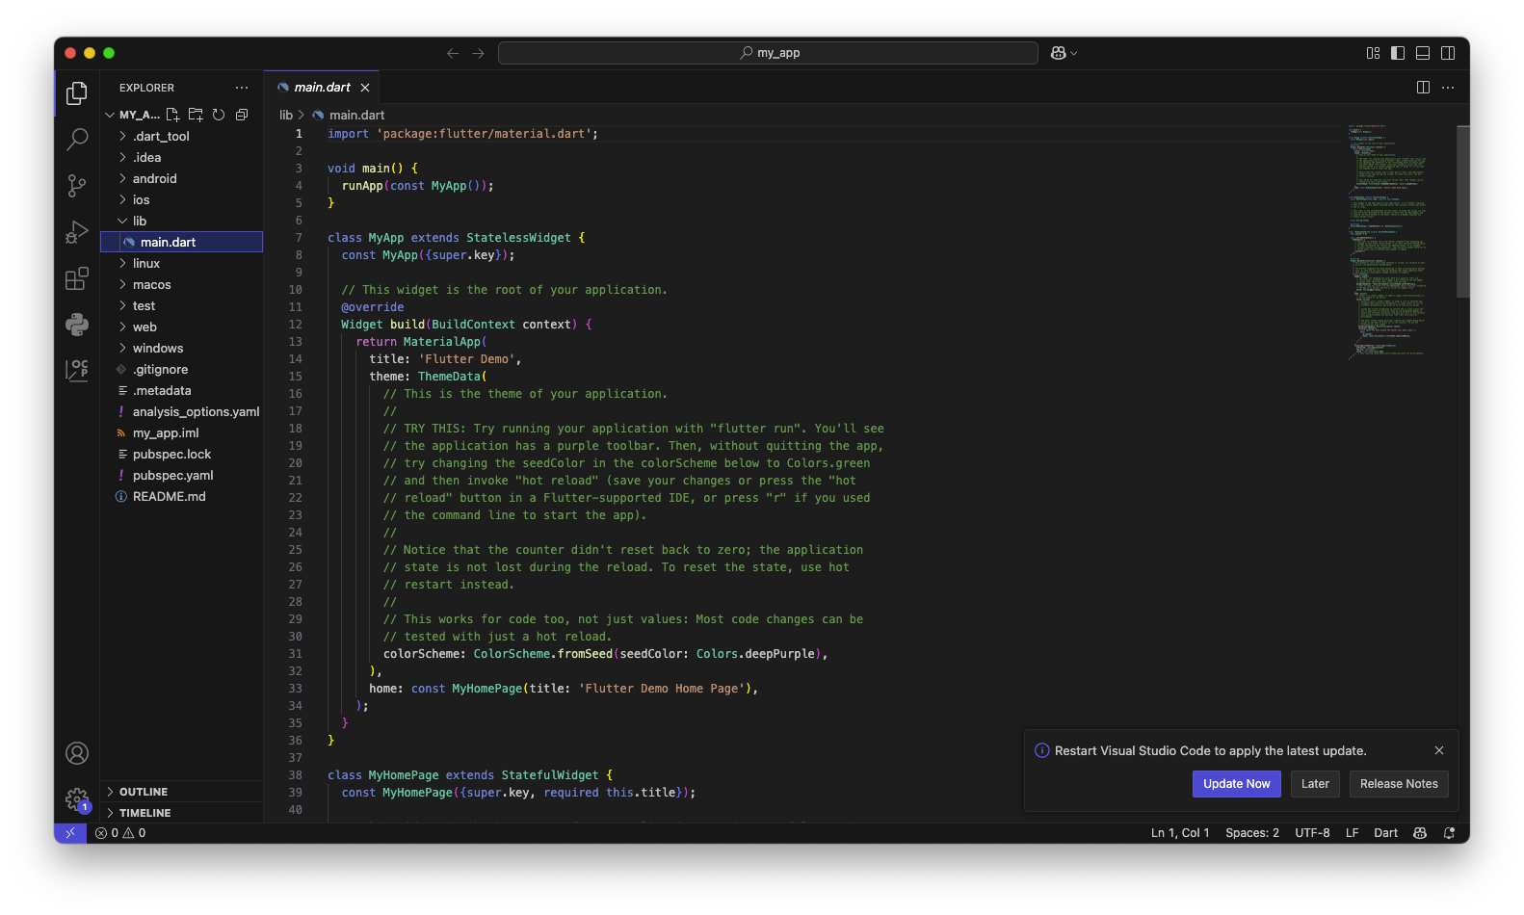Expand the android folder
This screenshot has width=1524, height=915.
154,179
